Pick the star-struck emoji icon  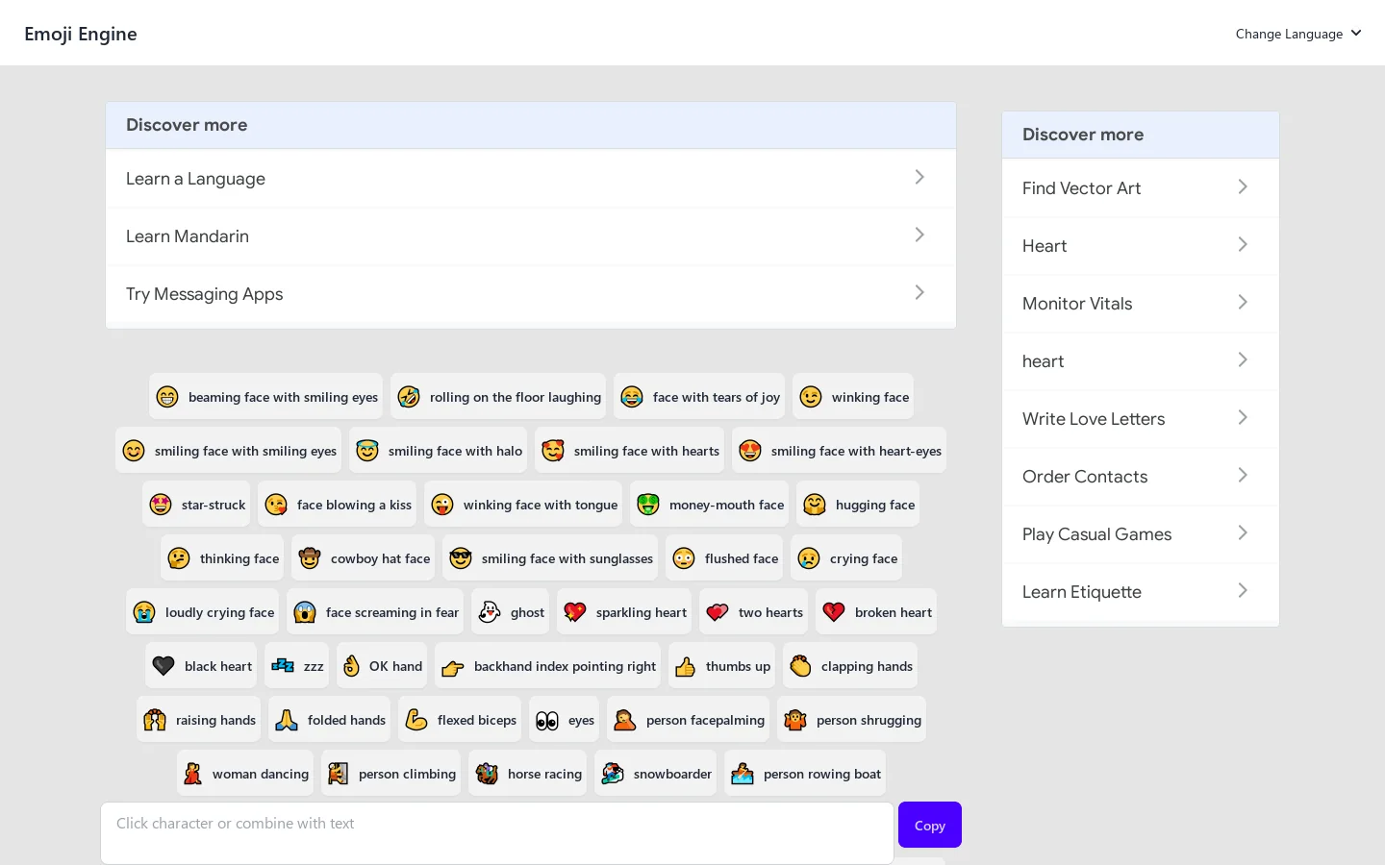click(x=161, y=505)
